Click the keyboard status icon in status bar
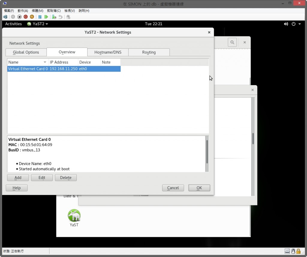This screenshot has height=257, width=307. tap(287, 251)
